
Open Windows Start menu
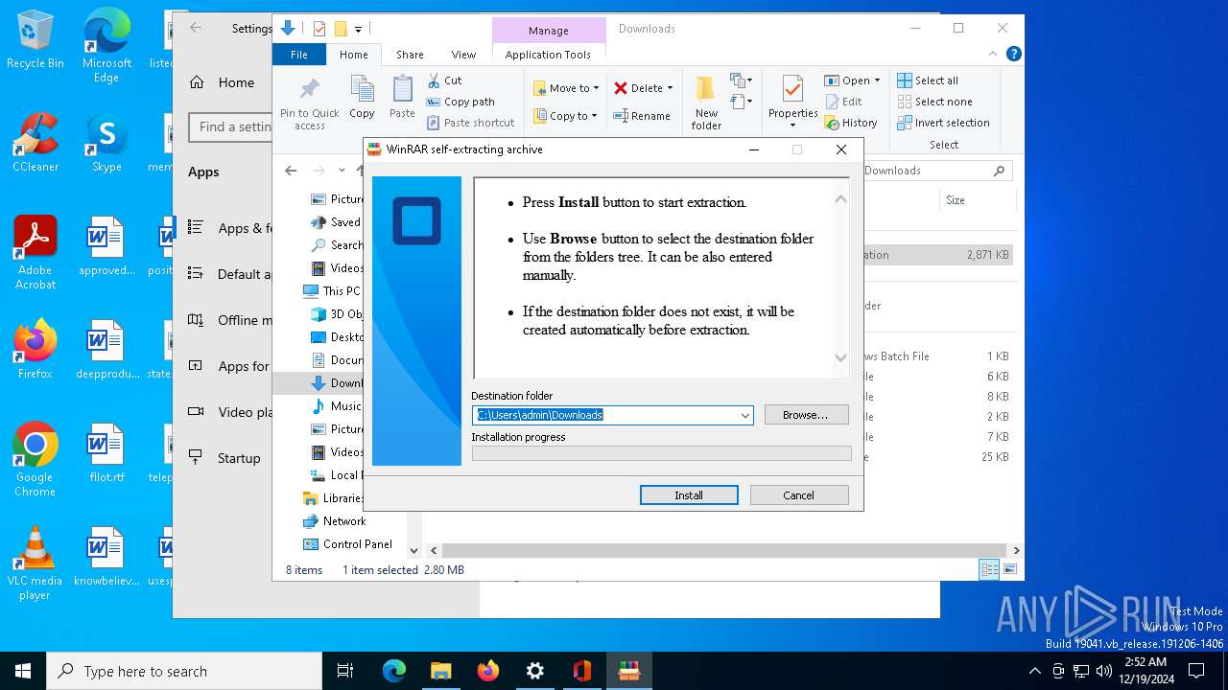pos(23,671)
